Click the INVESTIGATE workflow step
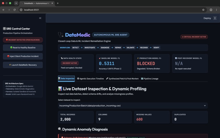This screenshot has width=220, height=138. click(90, 48)
